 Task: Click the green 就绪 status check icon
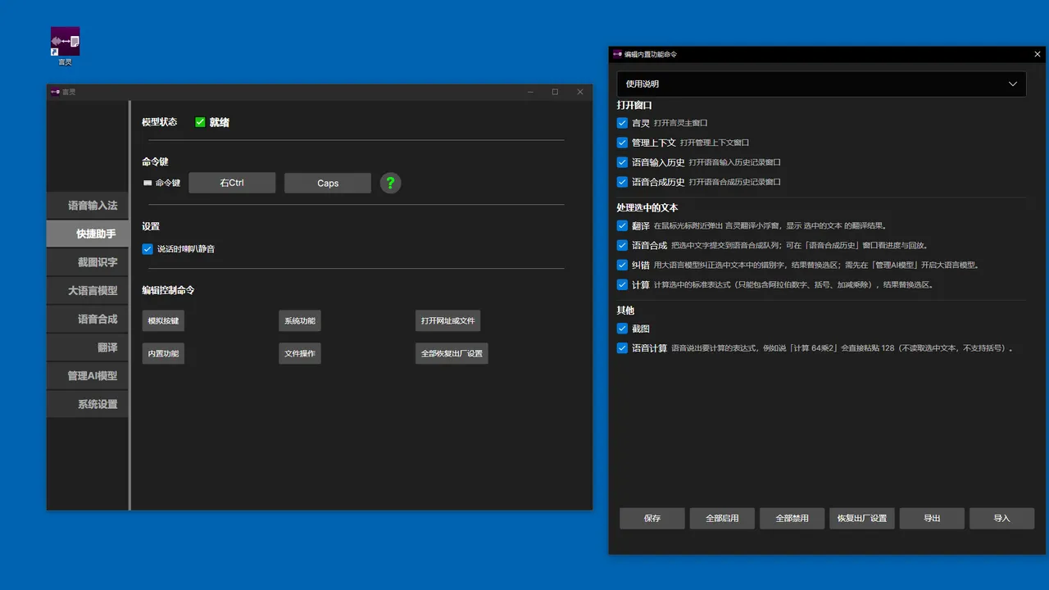pyautogui.click(x=200, y=122)
